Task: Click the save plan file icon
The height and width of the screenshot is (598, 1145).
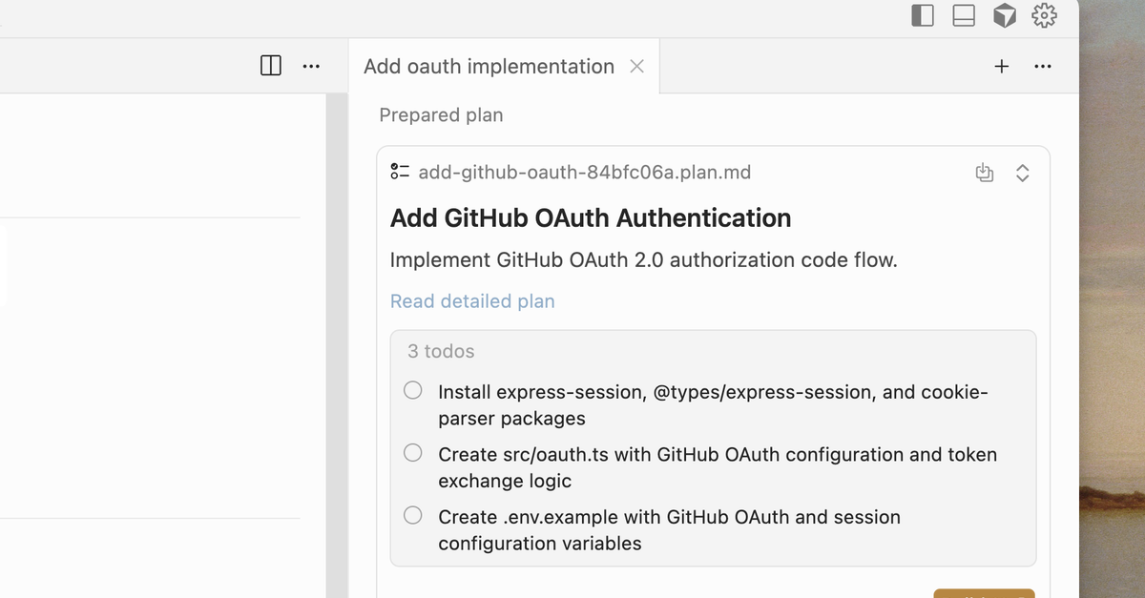Action: click(985, 173)
